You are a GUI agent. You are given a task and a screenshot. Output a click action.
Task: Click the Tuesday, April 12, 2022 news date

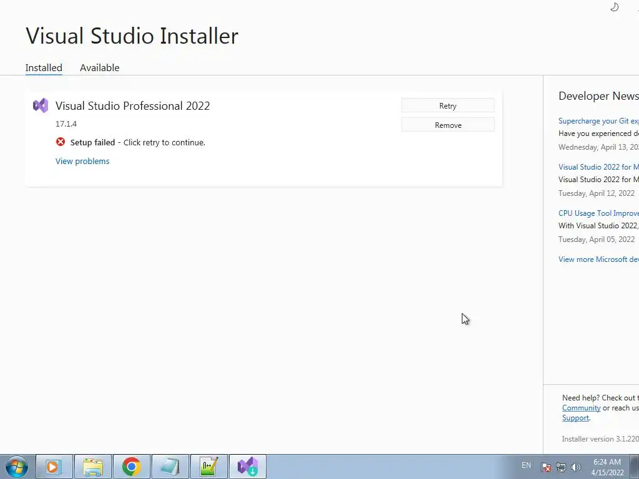pyautogui.click(x=596, y=193)
